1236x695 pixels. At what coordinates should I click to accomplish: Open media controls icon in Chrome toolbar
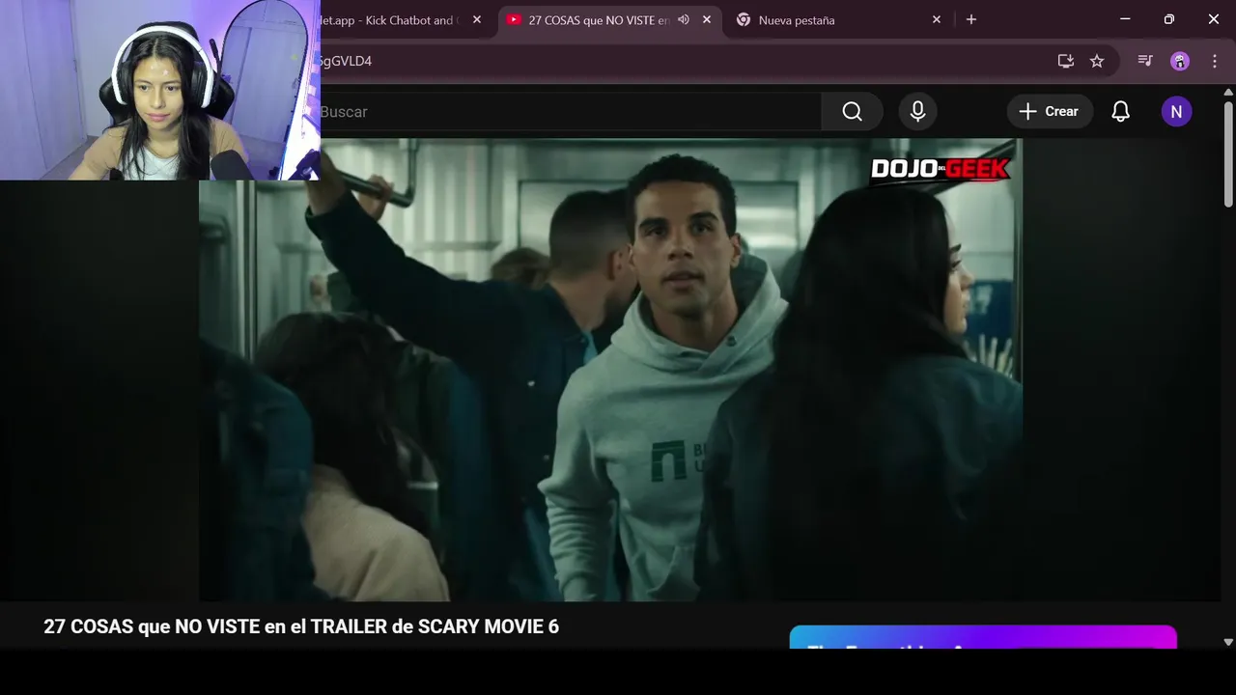coord(1145,61)
